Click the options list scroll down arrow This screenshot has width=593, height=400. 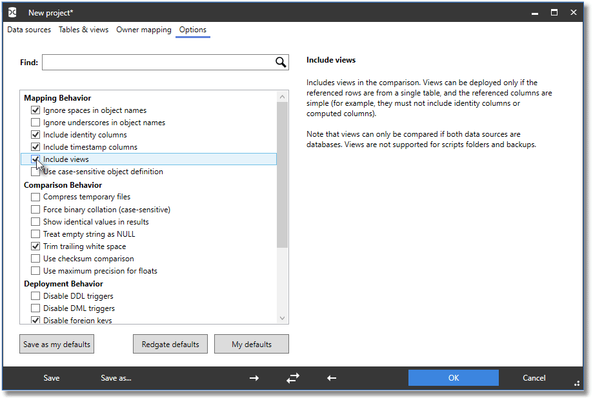pos(282,318)
